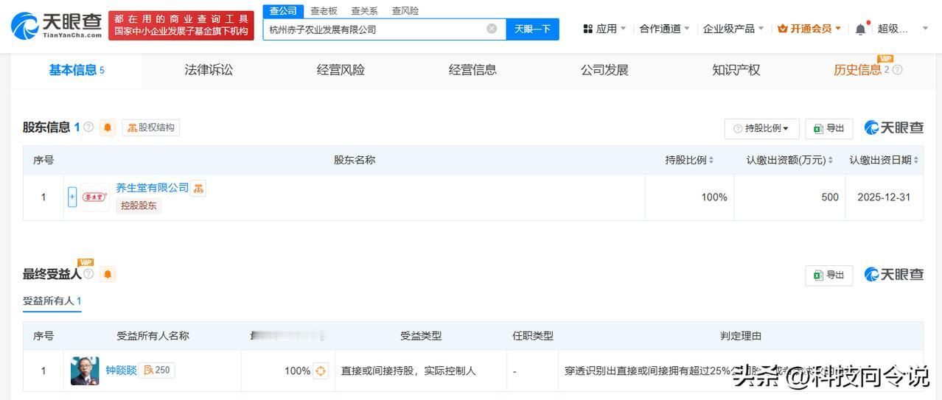The height and width of the screenshot is (400, 942).
Task: Expand the 养生堂有限公司 row with plus button
Action: (72, 197)
